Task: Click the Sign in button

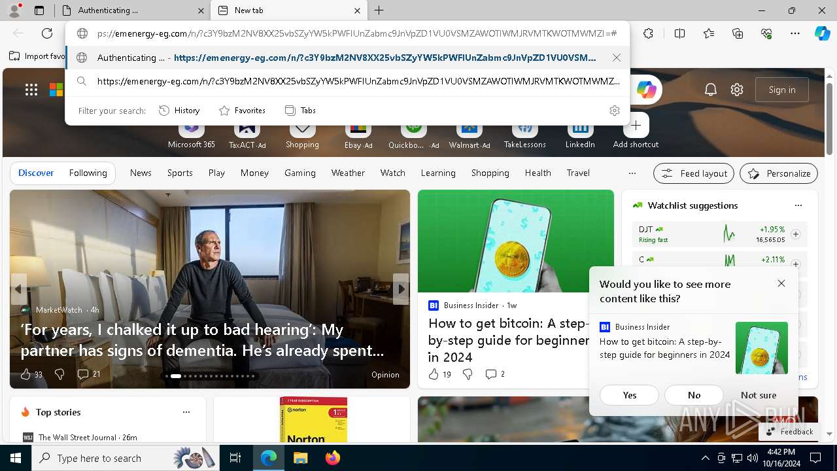Action: tap(782, 90)
